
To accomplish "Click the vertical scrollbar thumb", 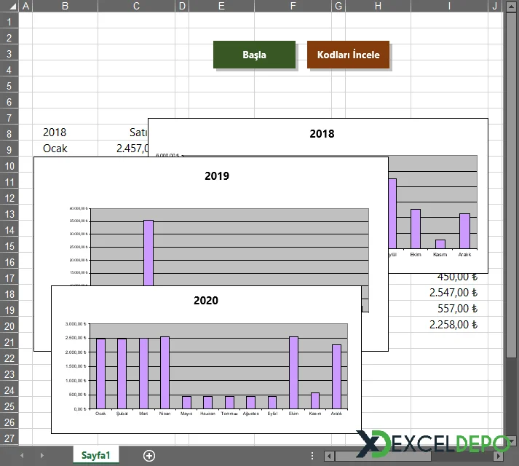I will (512, 182).
